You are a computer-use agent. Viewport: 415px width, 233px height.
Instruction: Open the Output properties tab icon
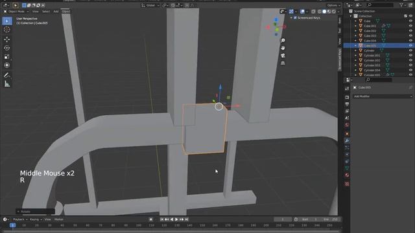coord(347,104)
